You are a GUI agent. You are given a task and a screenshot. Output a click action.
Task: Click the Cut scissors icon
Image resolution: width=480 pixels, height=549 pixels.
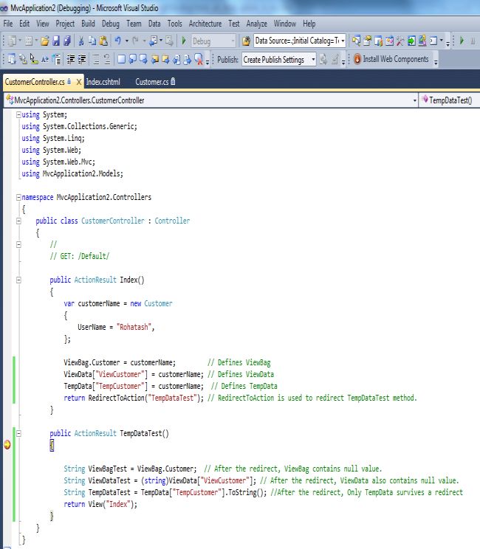point(83,41)
